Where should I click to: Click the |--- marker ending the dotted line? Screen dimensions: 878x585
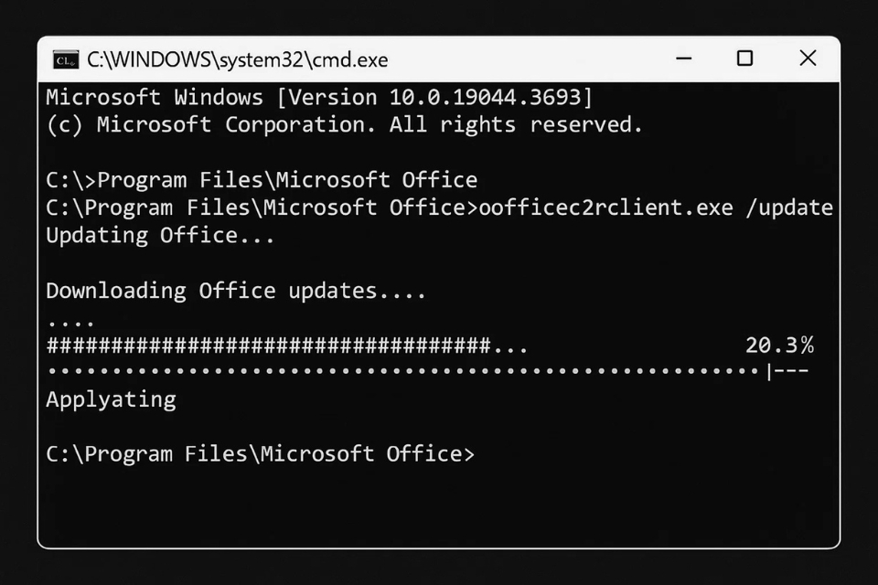788,371
